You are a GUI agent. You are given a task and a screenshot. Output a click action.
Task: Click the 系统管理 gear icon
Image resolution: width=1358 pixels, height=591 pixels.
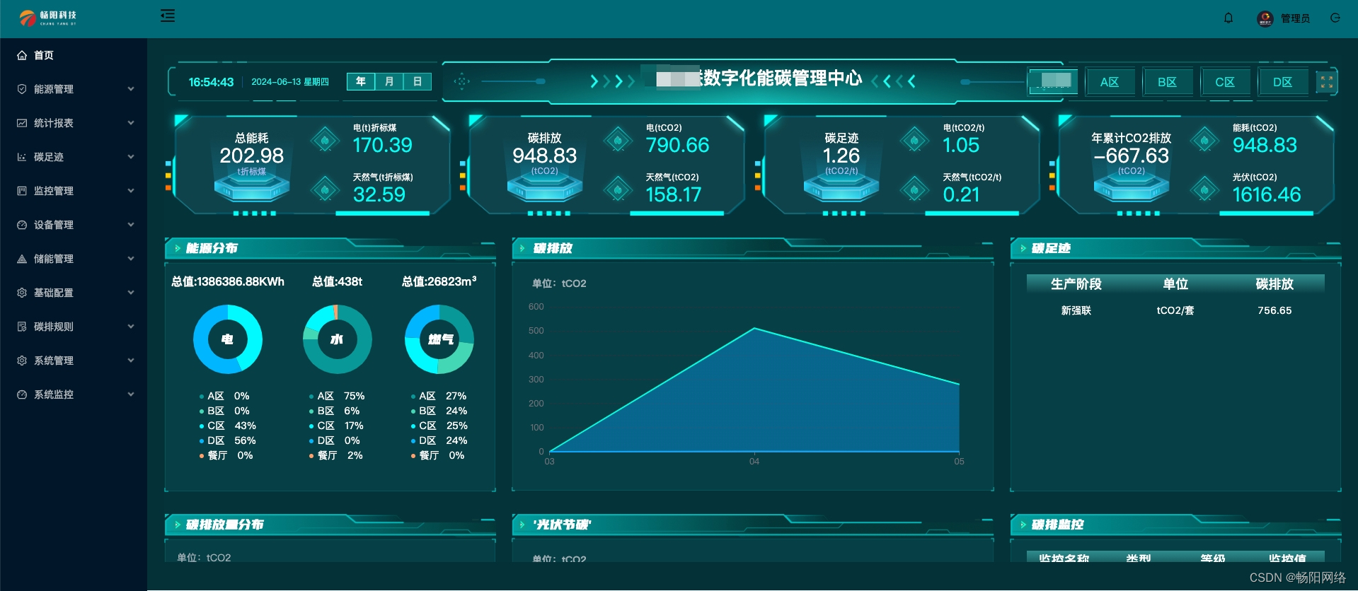click(x=22, y=361)
